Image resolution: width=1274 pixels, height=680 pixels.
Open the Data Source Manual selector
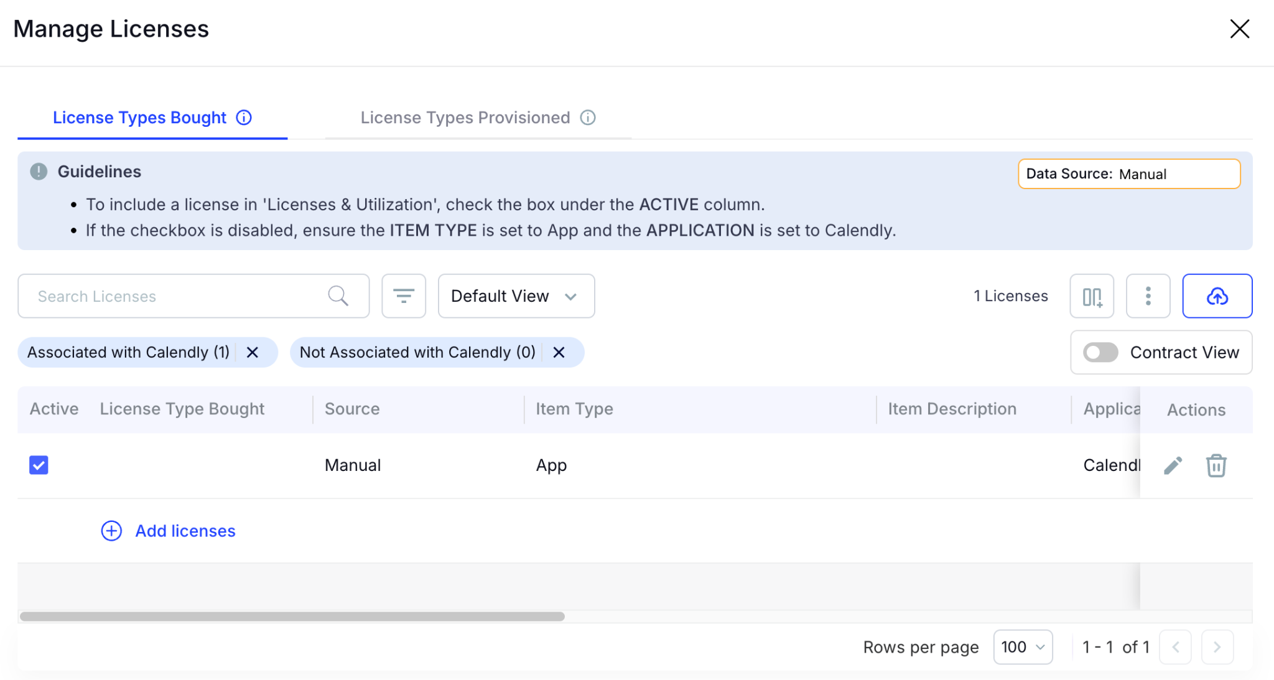pos(1128,174)
